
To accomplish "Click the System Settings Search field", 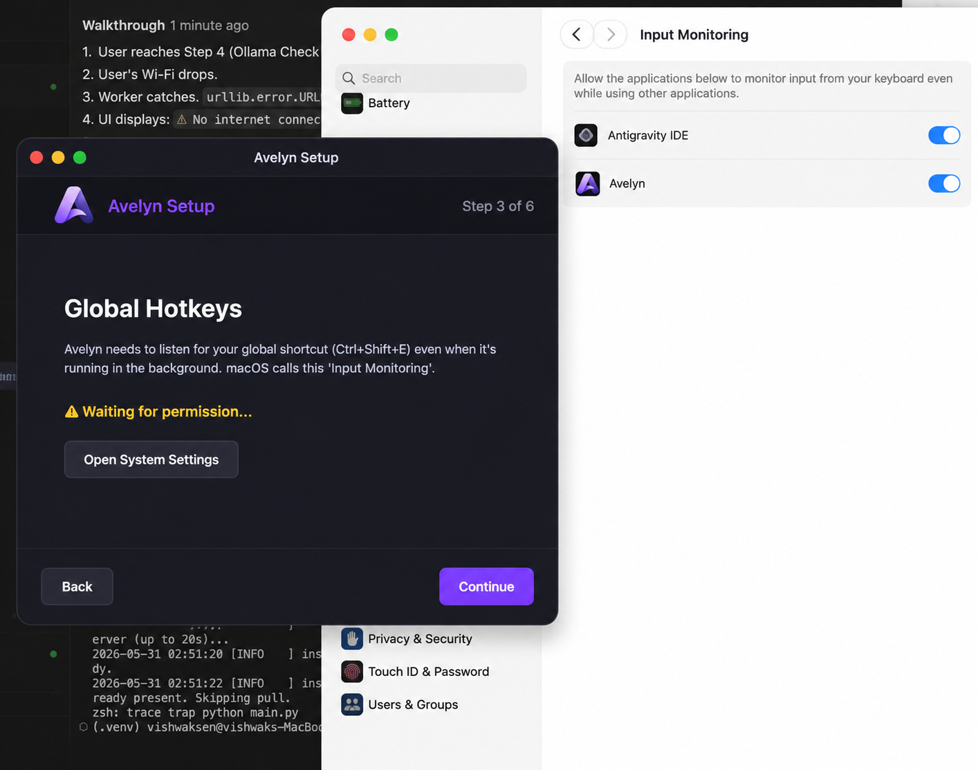I will coord(431,78).
